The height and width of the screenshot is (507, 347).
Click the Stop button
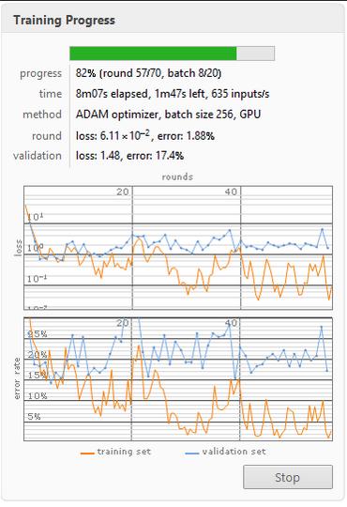point(288,477)
